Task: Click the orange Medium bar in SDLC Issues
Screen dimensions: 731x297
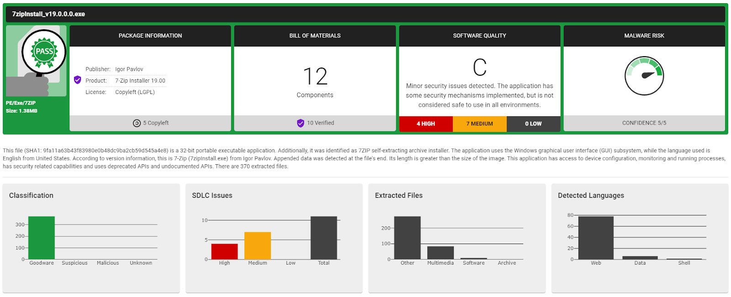Action: coord(258,245)
